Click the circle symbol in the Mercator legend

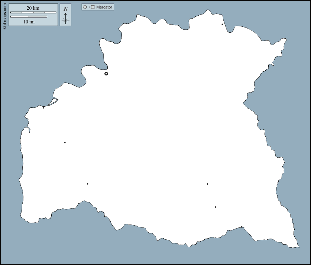tap(85, 7)
